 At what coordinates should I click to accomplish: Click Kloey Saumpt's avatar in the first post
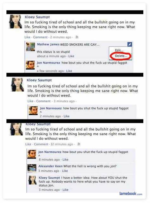point(16,22)
